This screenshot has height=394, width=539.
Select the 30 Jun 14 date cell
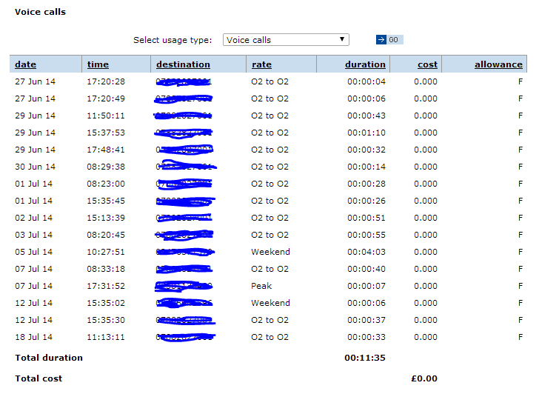35,167
